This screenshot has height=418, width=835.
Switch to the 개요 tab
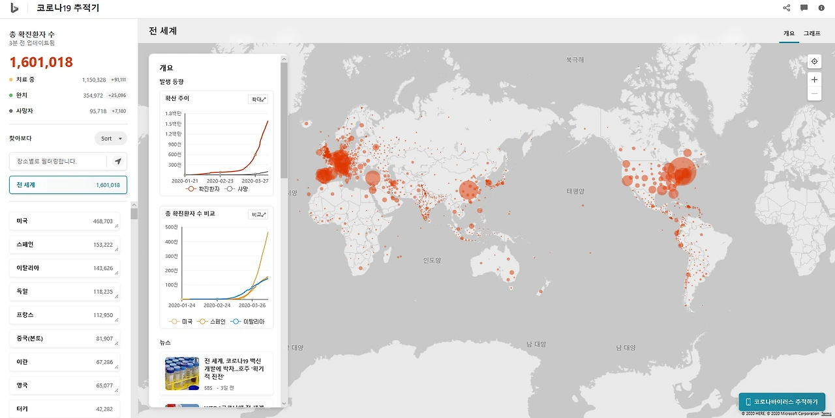coord(789,33)
